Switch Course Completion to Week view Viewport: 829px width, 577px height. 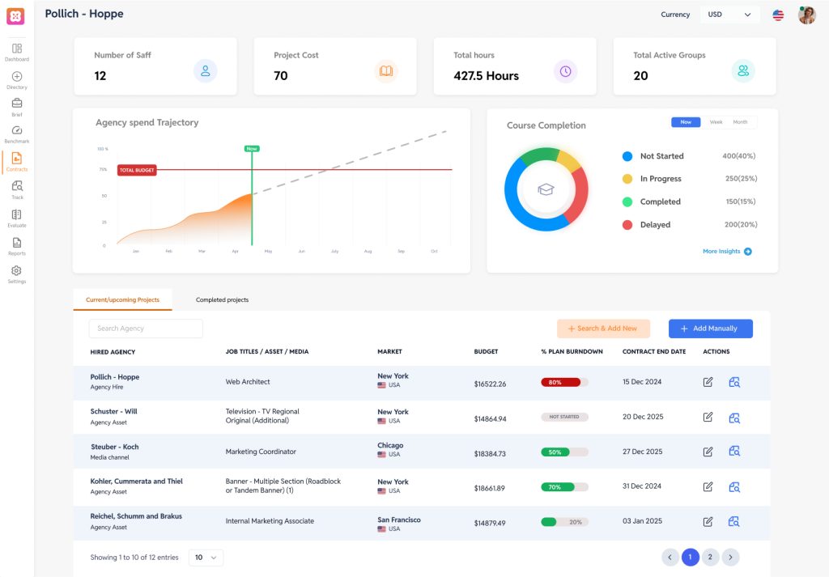(x=716, y=122)
